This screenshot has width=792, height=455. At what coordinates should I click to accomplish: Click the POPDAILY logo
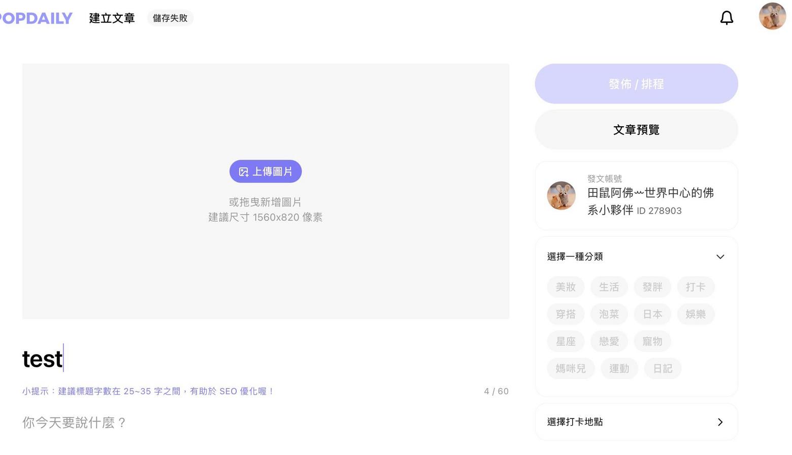(36, 18)
